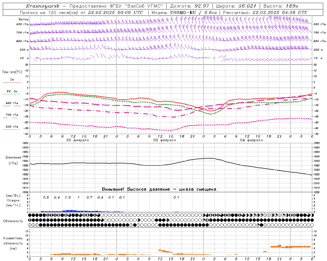This screenshot has height=261, width=327.
Task: Click the Krasnoyarsk station title
Action: coord(43,6)
